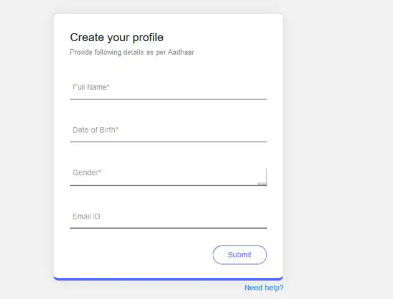Click the underline beneath Date of Birth
This screenshot has width=393, height=299.
(168, 142)
